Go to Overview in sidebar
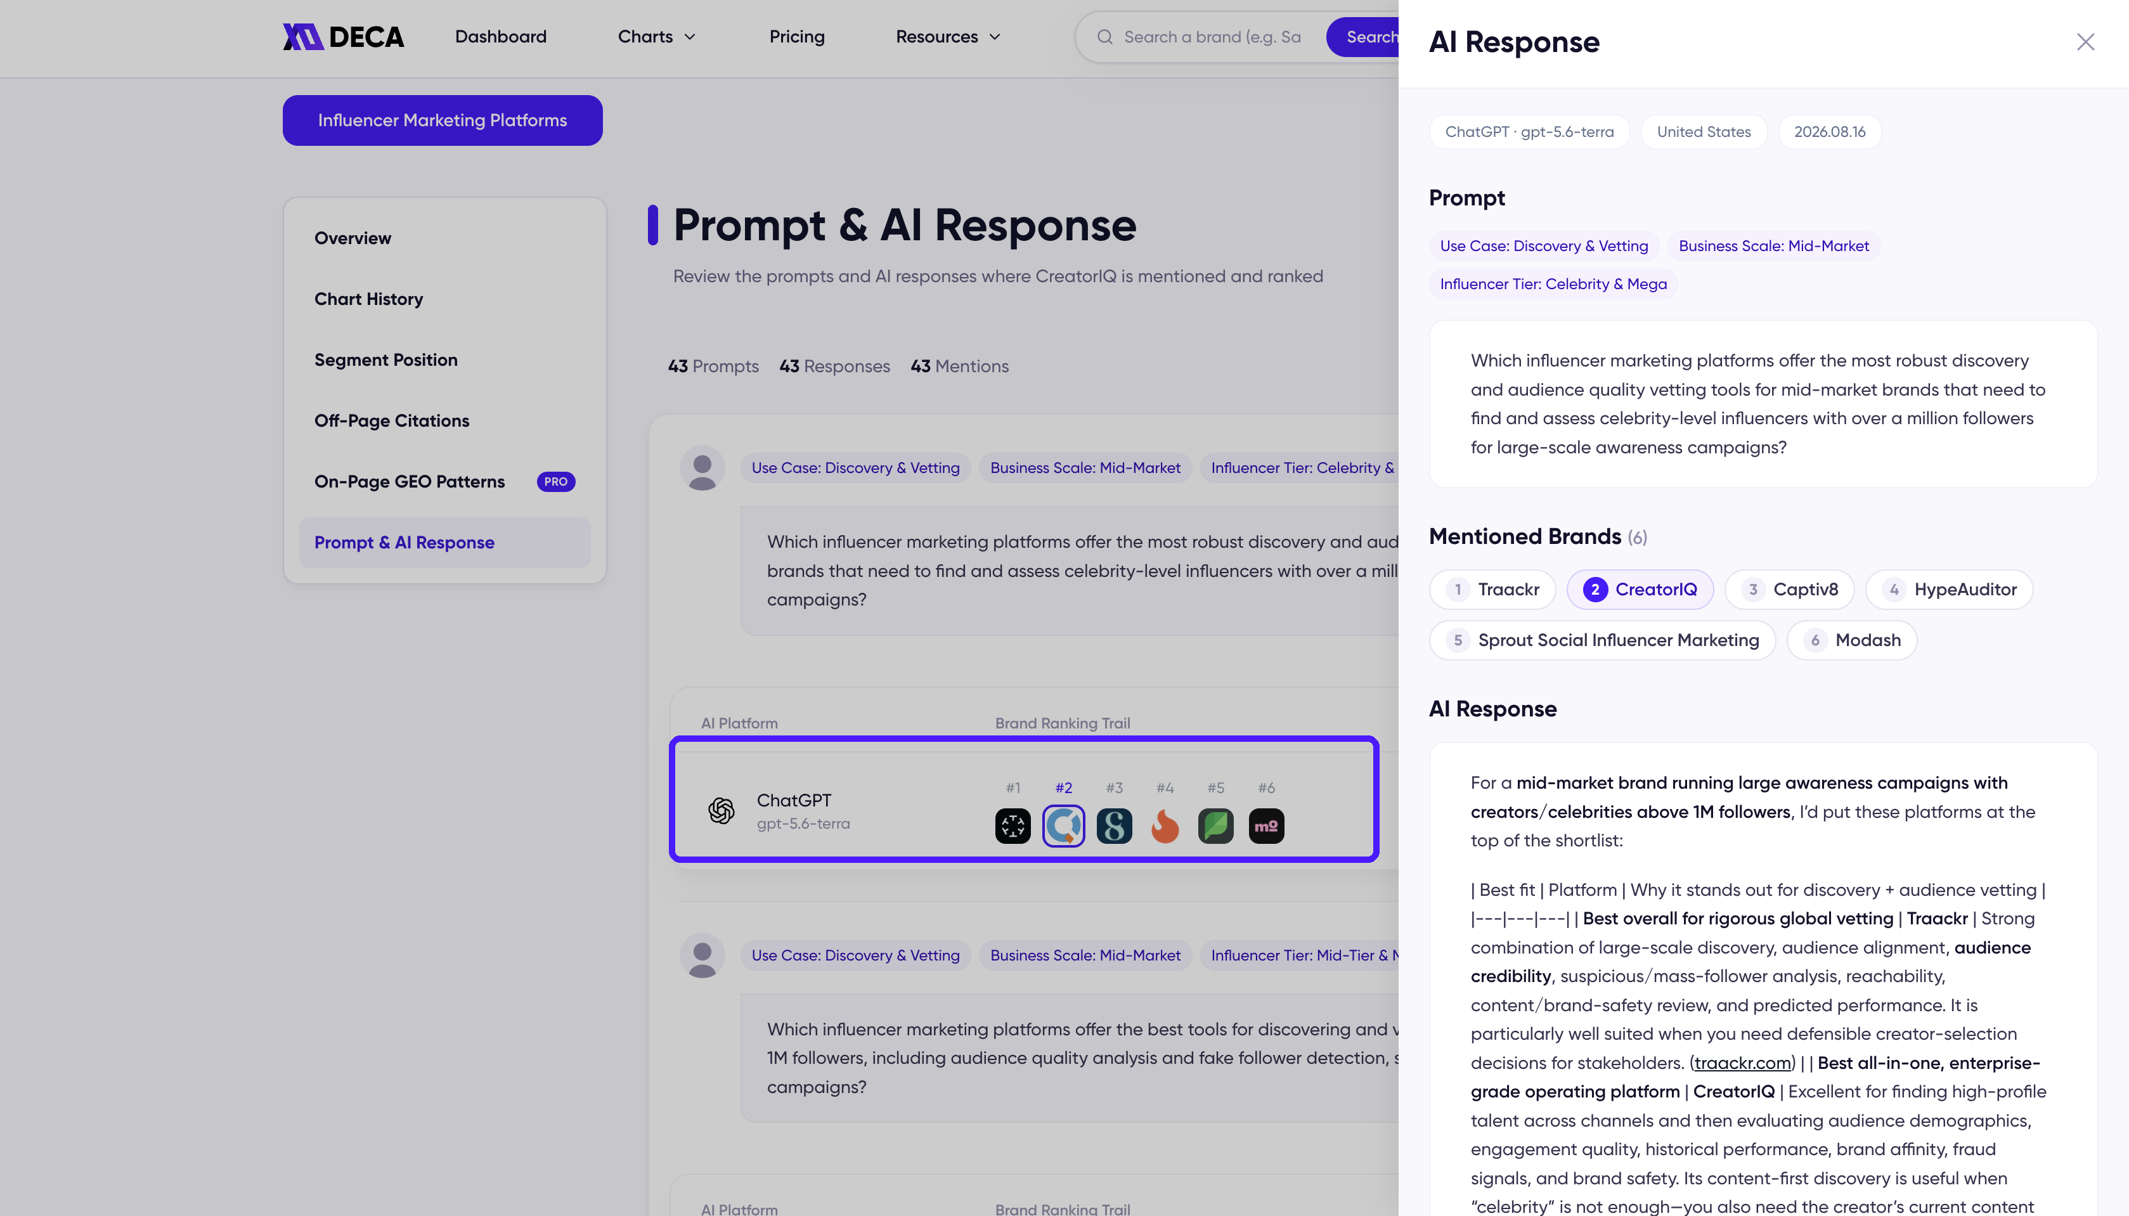This screenshot has width=2129, height=1216. coord(445,238)
